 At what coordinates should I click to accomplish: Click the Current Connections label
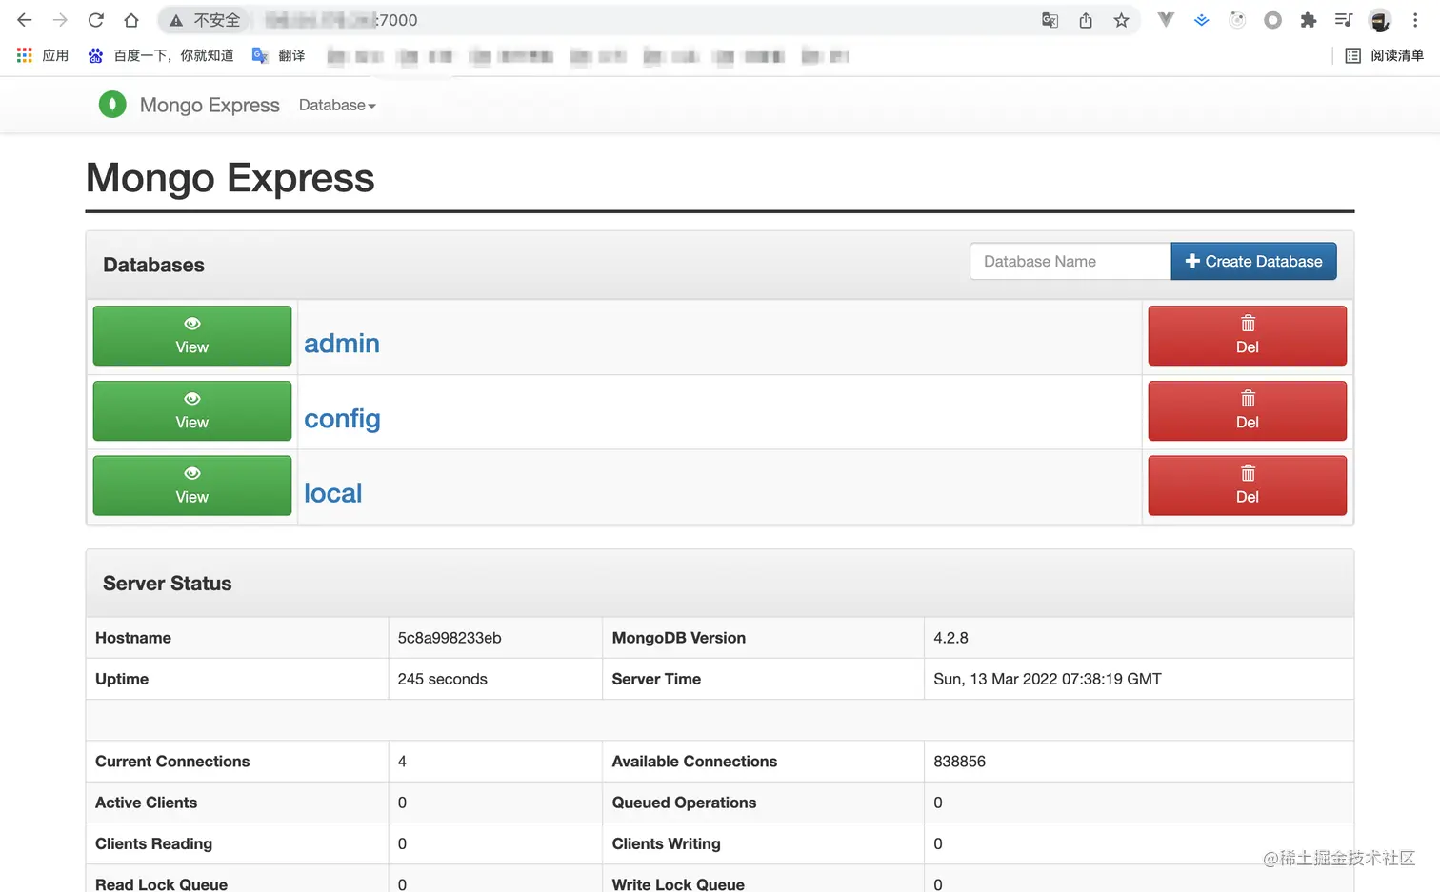(x=172, y=762)
